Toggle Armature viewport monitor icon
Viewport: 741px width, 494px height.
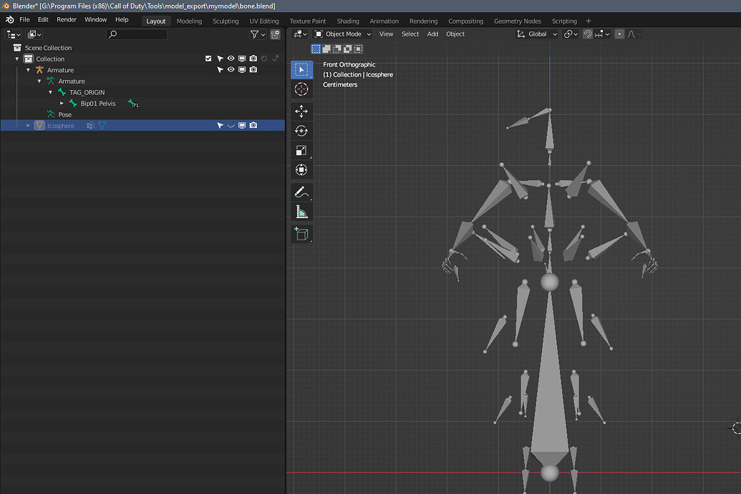[242, 70]
